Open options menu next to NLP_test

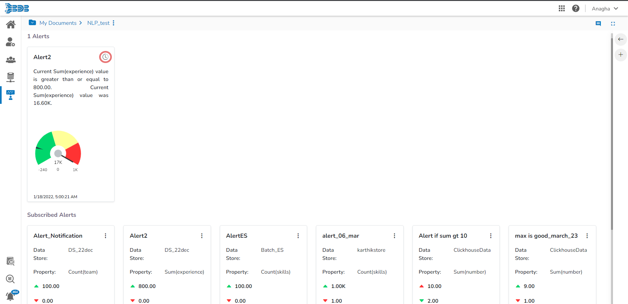click(113, 23)
